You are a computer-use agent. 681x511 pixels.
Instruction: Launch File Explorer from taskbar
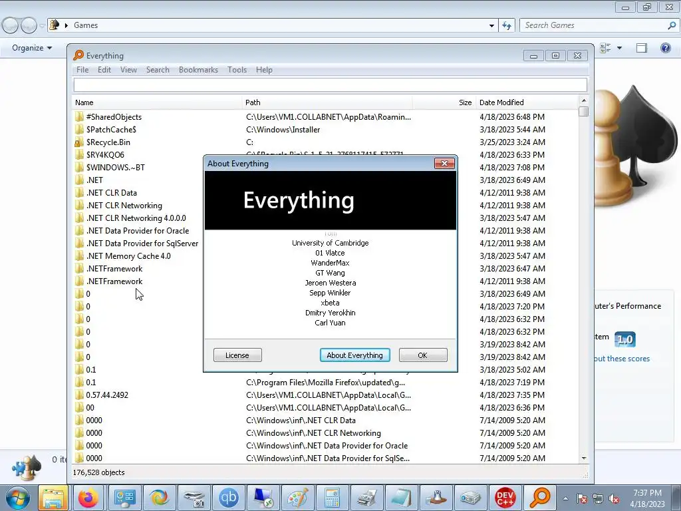53,498
